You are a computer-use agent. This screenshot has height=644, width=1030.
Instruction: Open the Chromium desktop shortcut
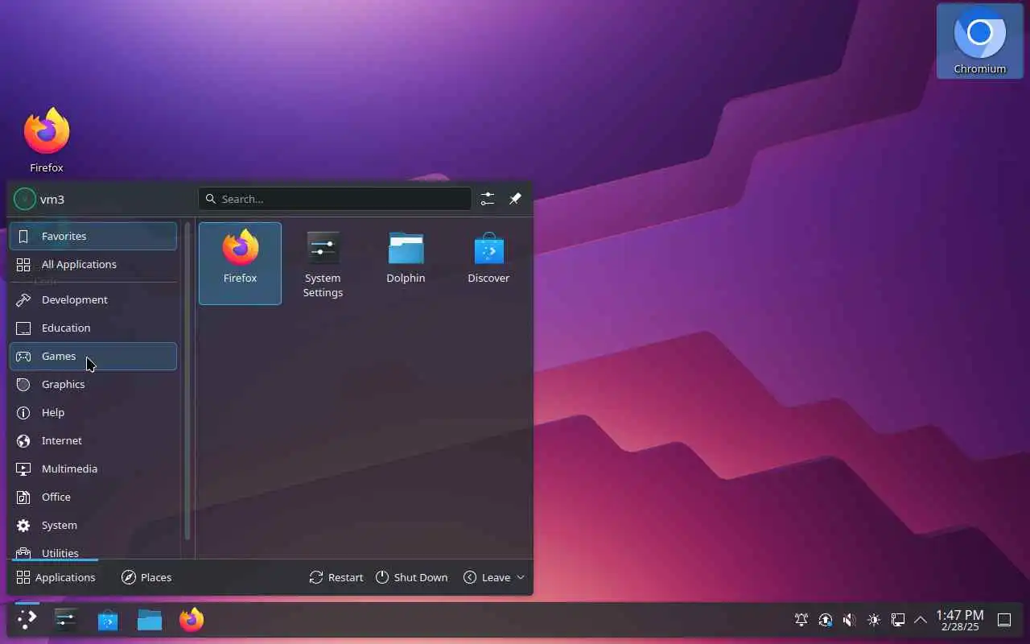pyautogui.click(x=979, y=41)
